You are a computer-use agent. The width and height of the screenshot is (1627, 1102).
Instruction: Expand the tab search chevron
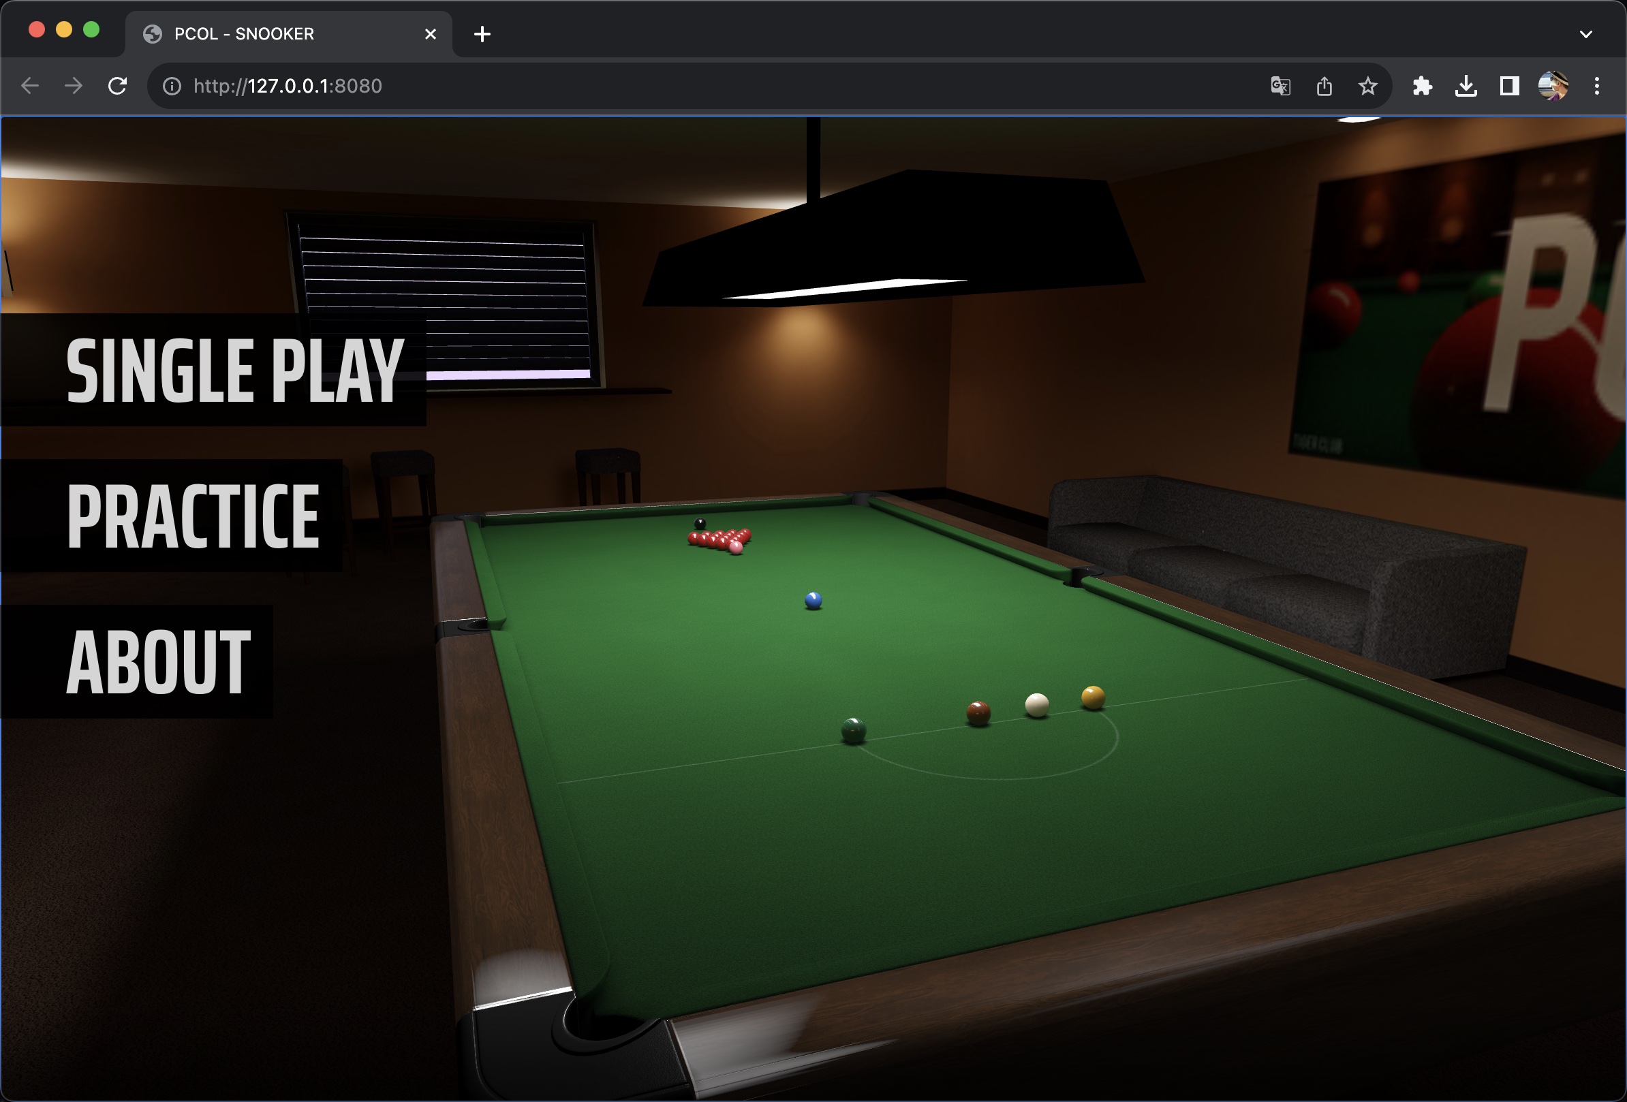[1585, 33]
